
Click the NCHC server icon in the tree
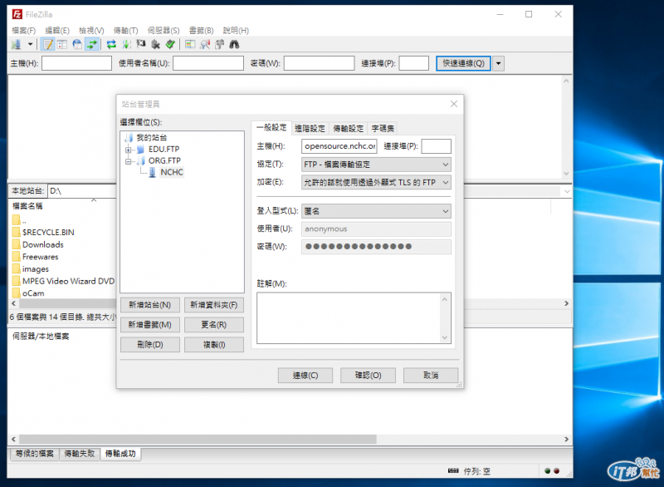(x=153, y=173)
